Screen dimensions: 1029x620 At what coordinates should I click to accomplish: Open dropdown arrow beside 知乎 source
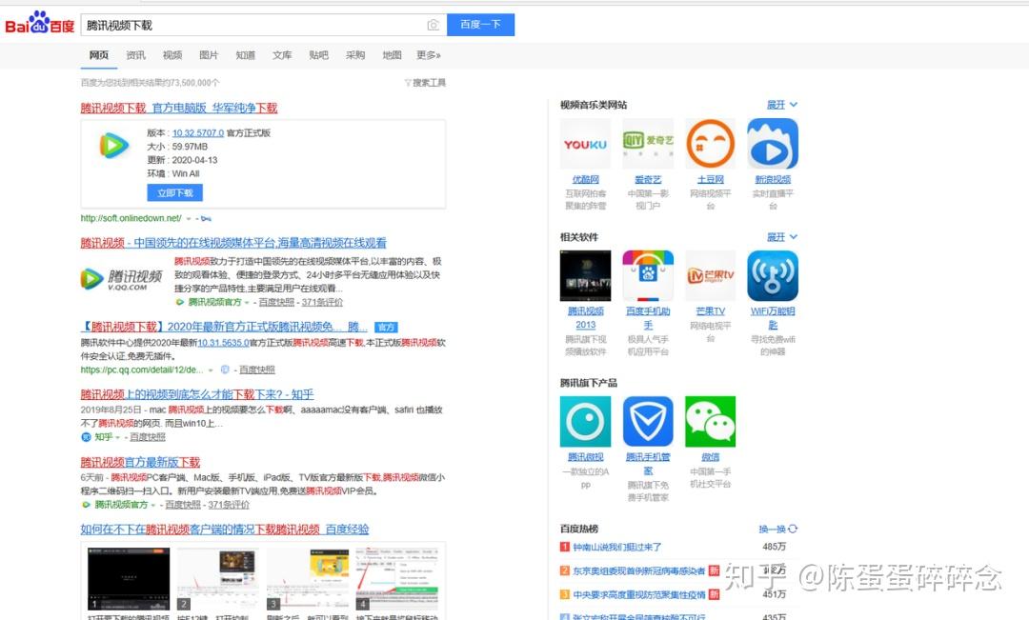coord(117,437)
